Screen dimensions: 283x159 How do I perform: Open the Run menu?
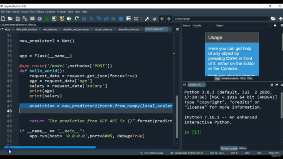(32, 12)
